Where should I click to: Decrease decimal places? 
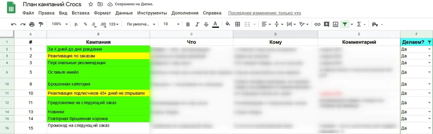click(x=94, y=24)
